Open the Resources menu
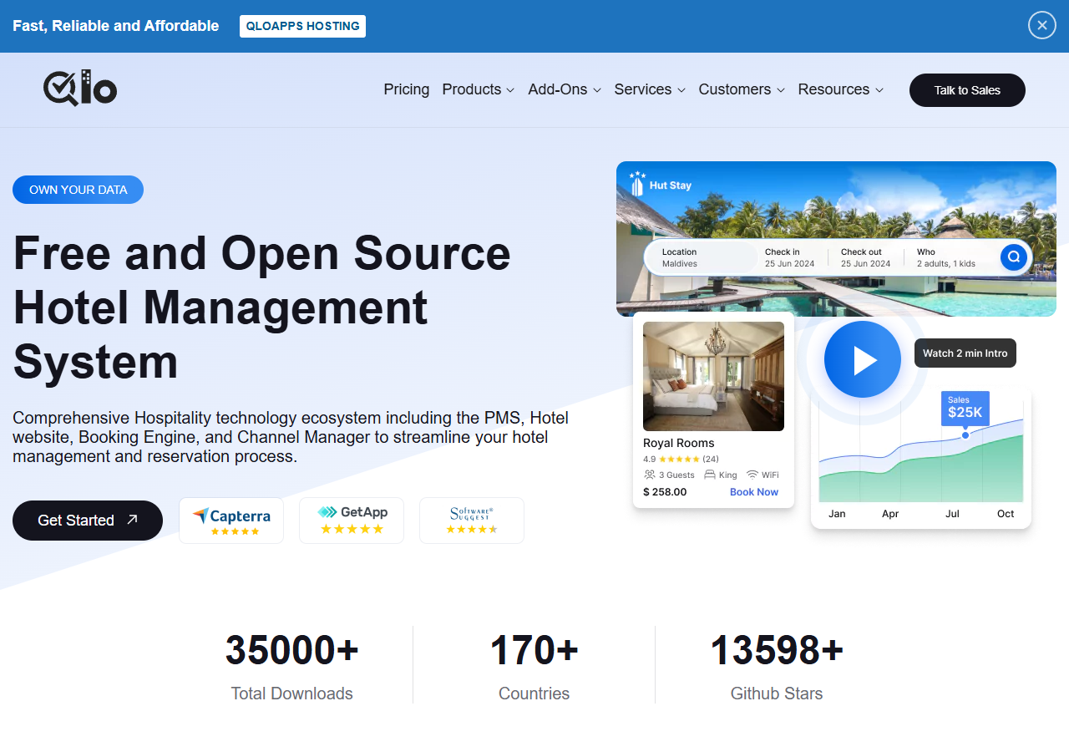The image size is (1069, 752). [841, 89]
